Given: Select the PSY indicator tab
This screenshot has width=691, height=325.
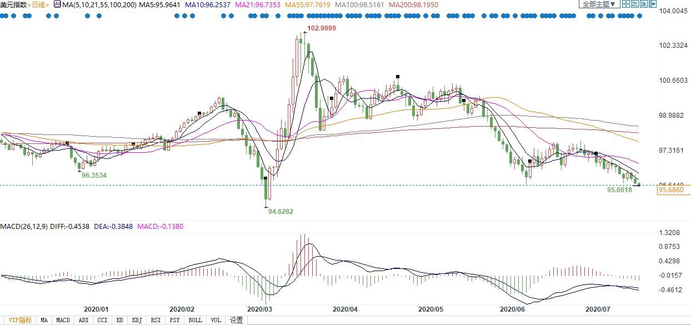Looking at the screenshot, I should 175,320.
